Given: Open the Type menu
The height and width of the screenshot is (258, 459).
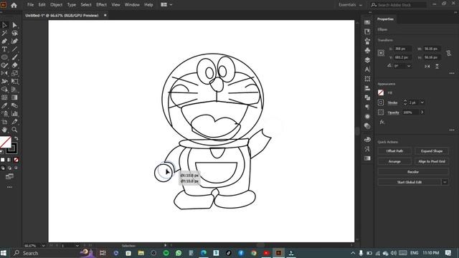Looking at the screenshot, I should (x=72, y=5).
